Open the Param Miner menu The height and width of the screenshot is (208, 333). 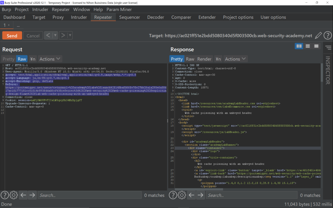[x=119, y=9]
